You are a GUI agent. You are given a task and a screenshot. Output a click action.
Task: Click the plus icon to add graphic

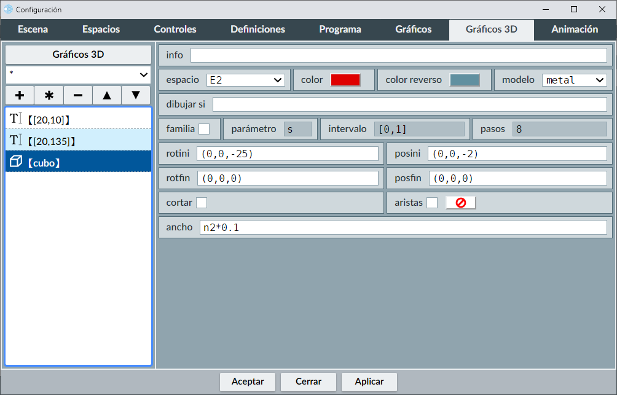point(20,95)
